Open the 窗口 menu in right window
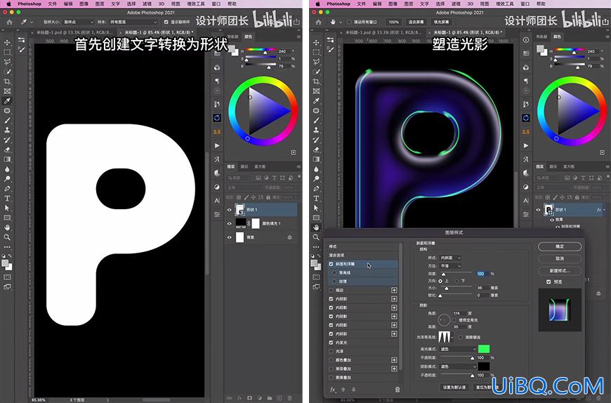 tap(525, 4)
